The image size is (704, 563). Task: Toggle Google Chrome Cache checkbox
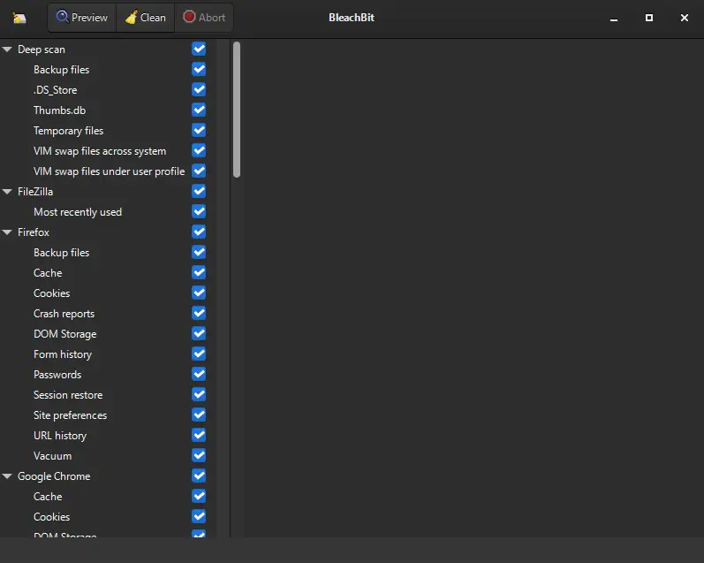pos(199,496)
